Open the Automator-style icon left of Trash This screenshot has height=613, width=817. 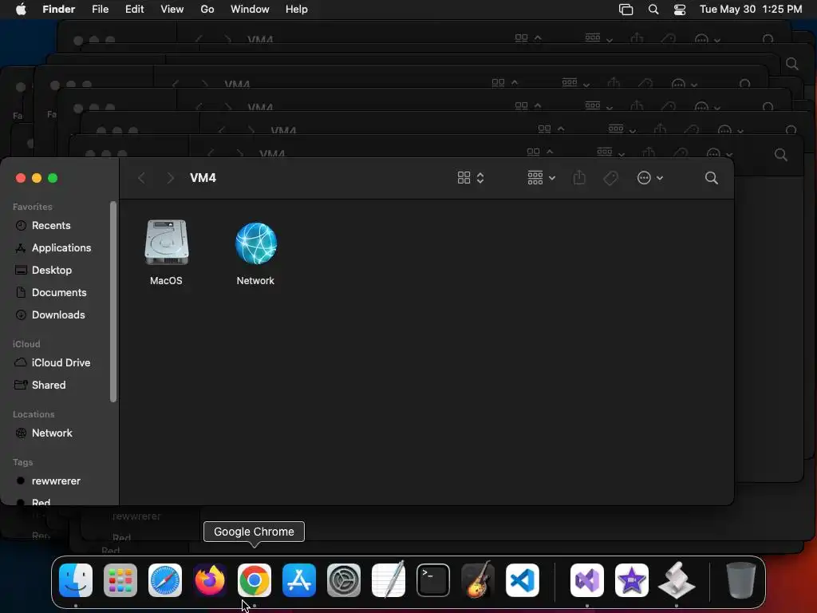[677, 580]
